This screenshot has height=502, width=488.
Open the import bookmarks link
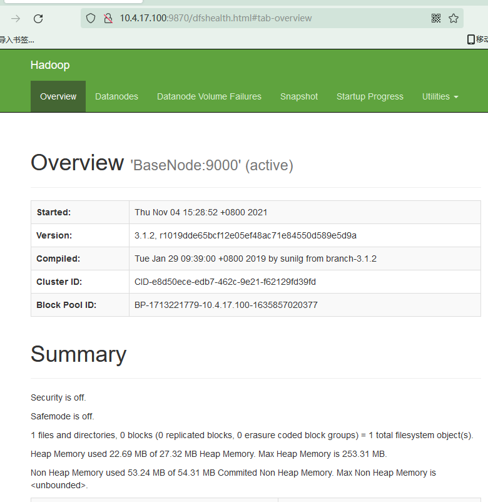click(17, 39)
